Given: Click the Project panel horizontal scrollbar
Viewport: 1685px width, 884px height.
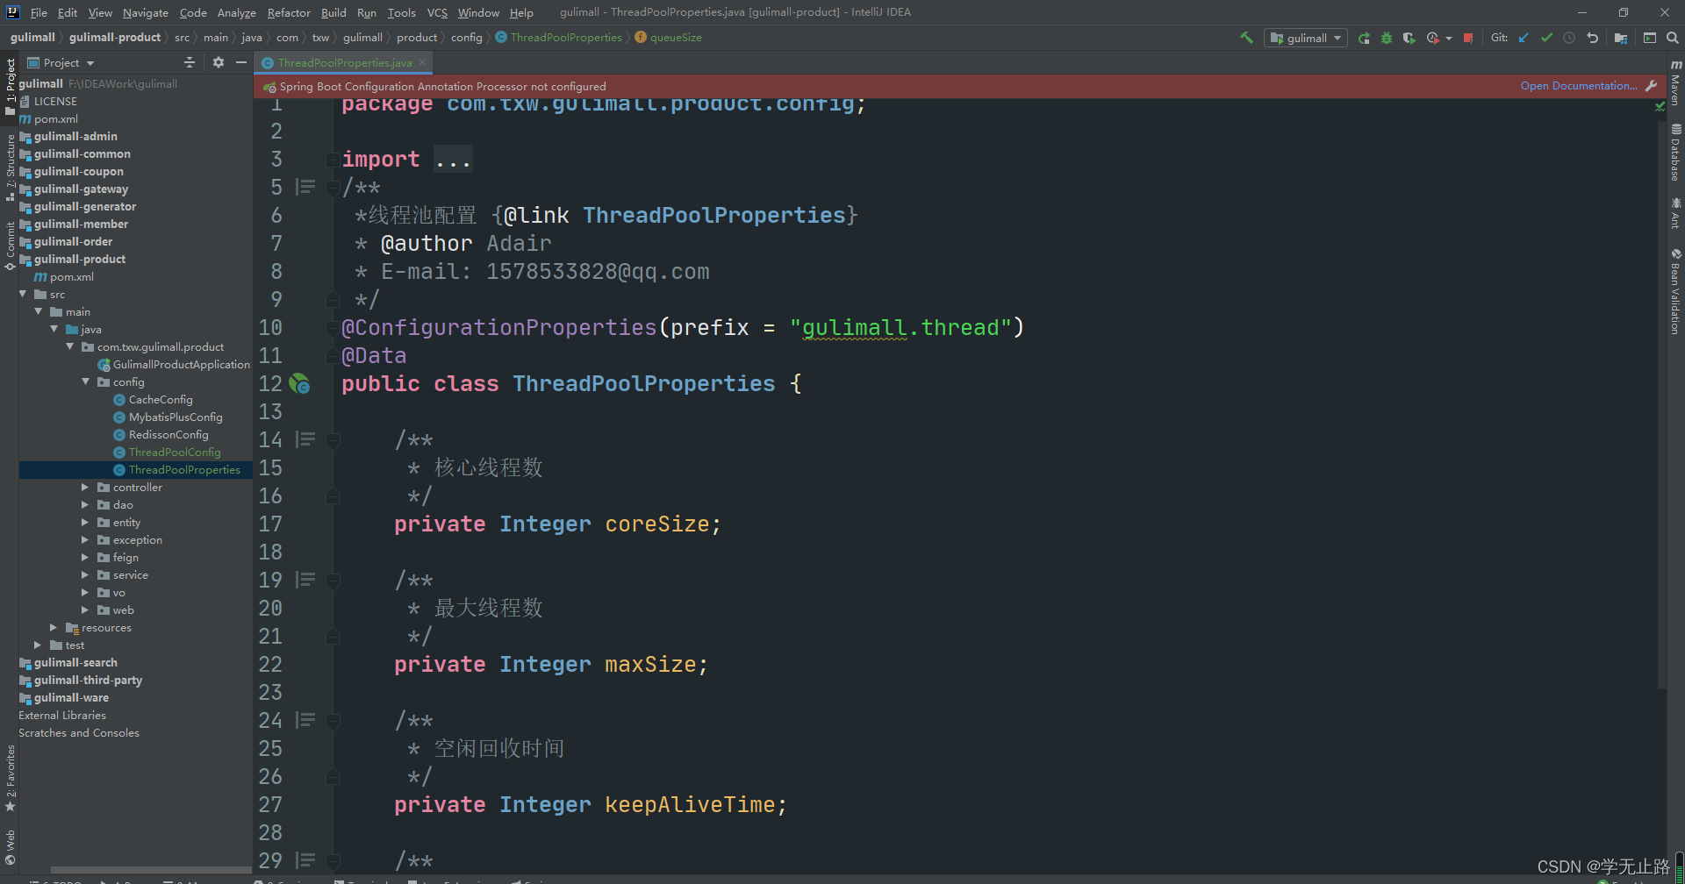Looking at the screenshot, I should pos(151,870).
